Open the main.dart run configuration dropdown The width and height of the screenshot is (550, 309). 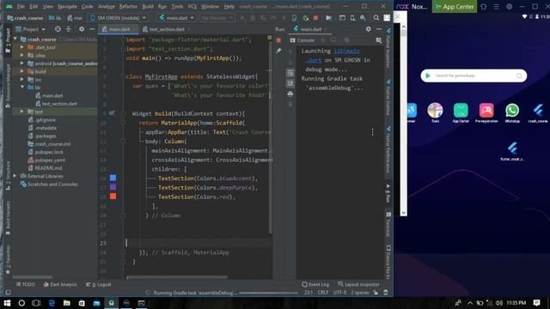[176, 18]
